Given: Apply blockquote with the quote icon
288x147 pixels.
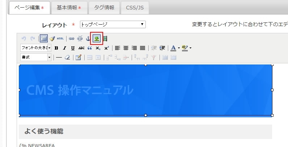Looking at the screenshot, I should 90,48.
